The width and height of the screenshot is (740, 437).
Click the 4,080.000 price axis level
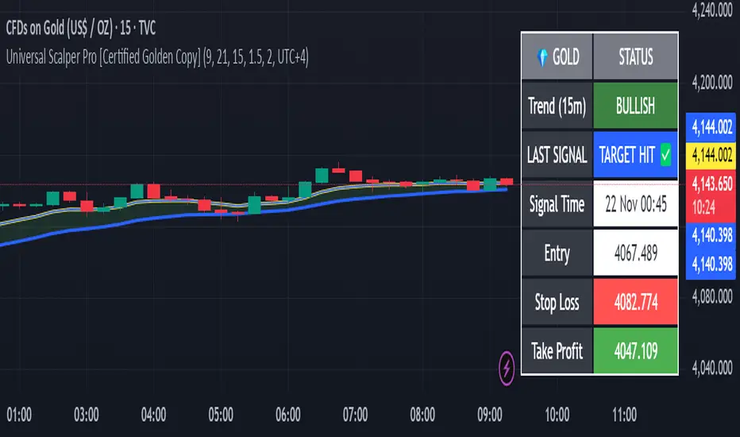(712, 296)
